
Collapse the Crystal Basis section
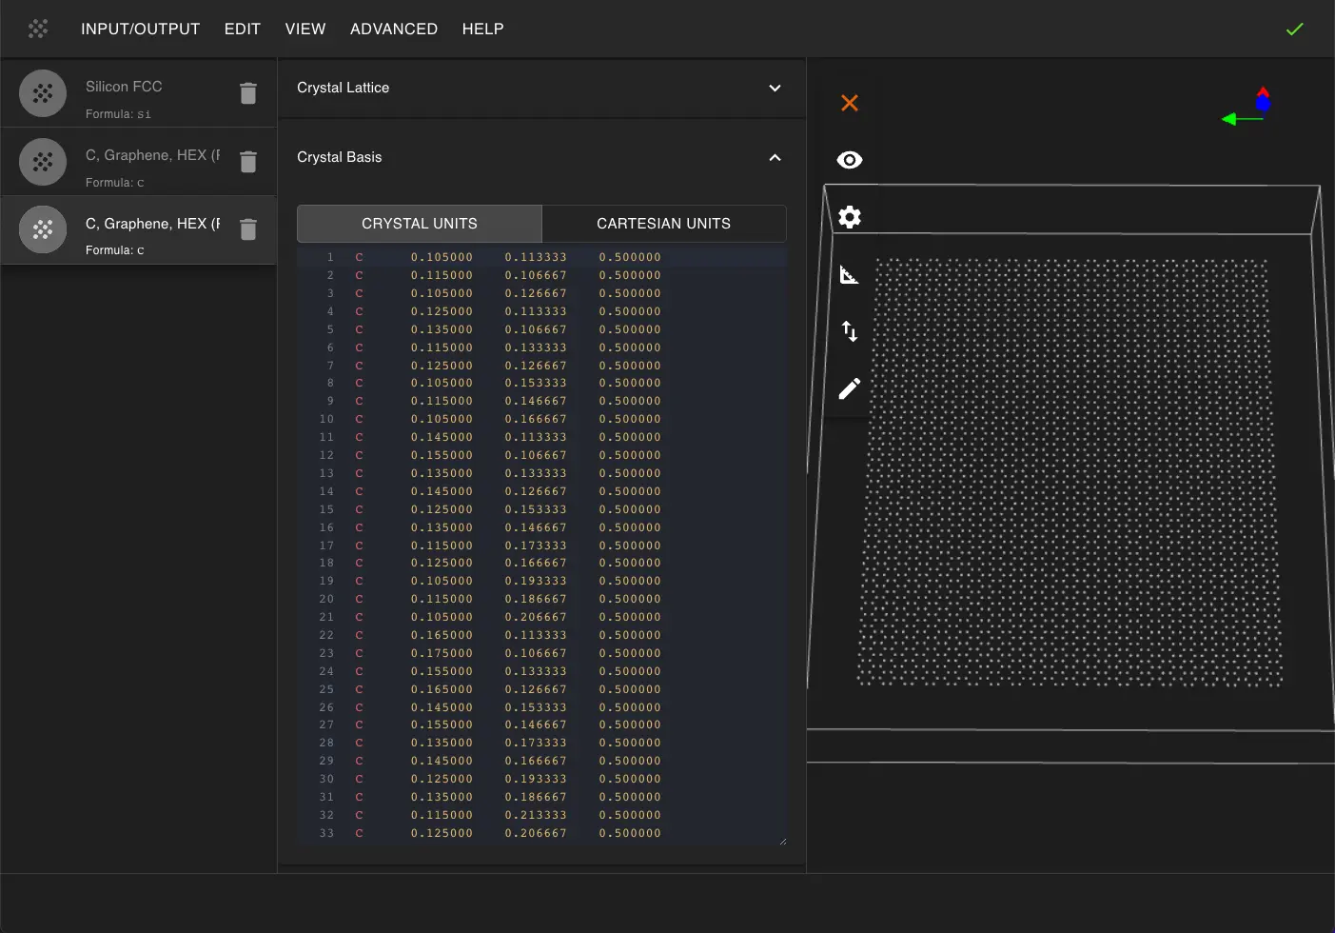tap(775, 157)
